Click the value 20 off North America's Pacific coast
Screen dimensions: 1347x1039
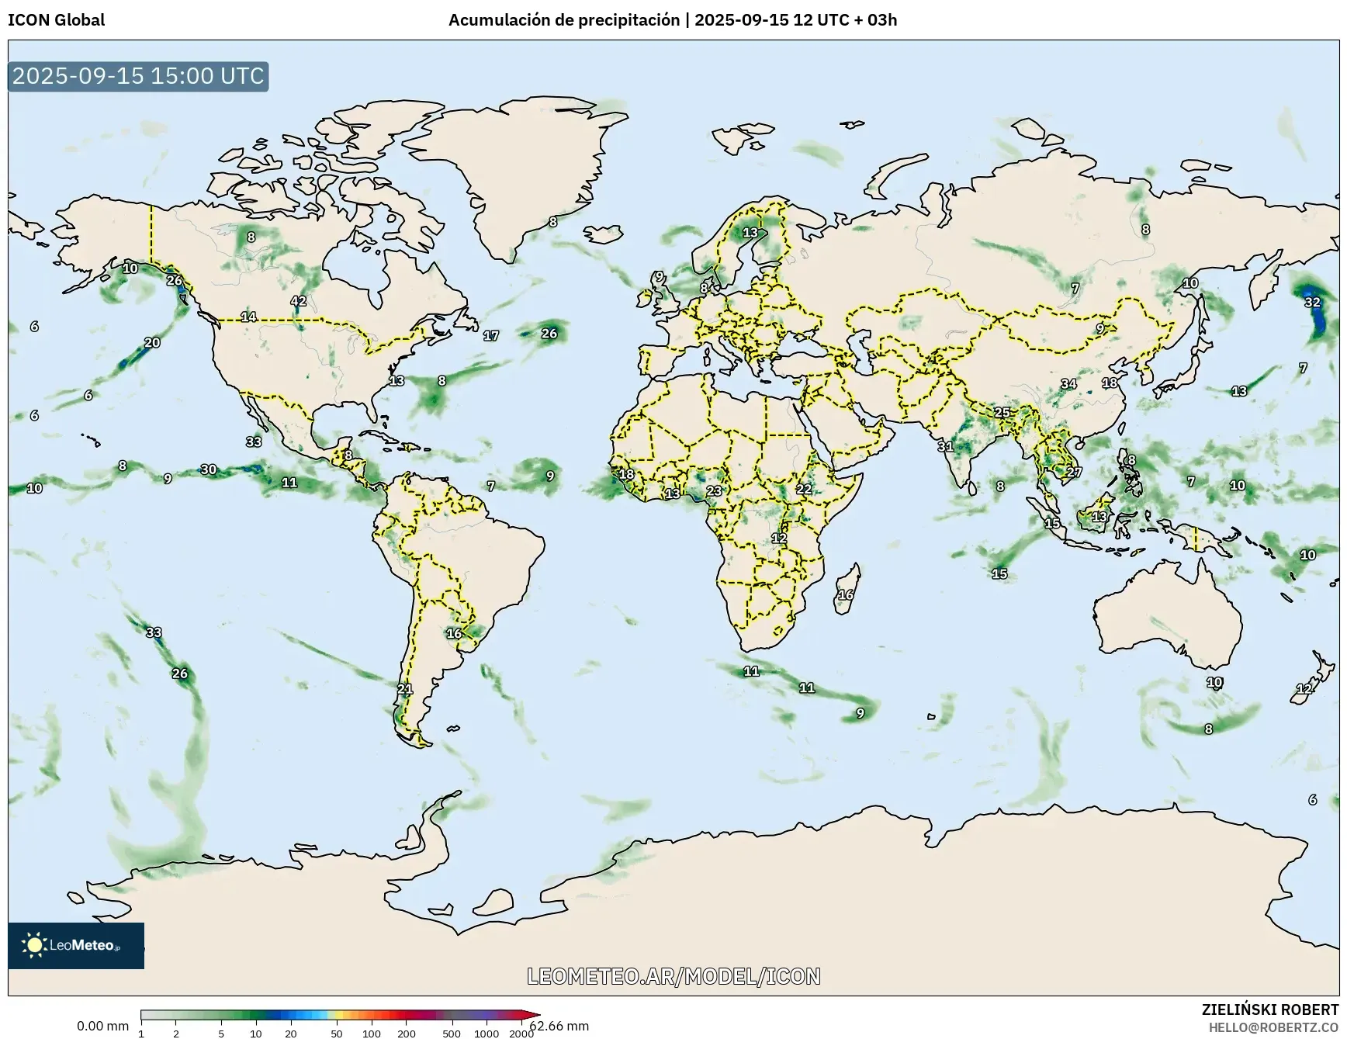click(x=152, y=342)
